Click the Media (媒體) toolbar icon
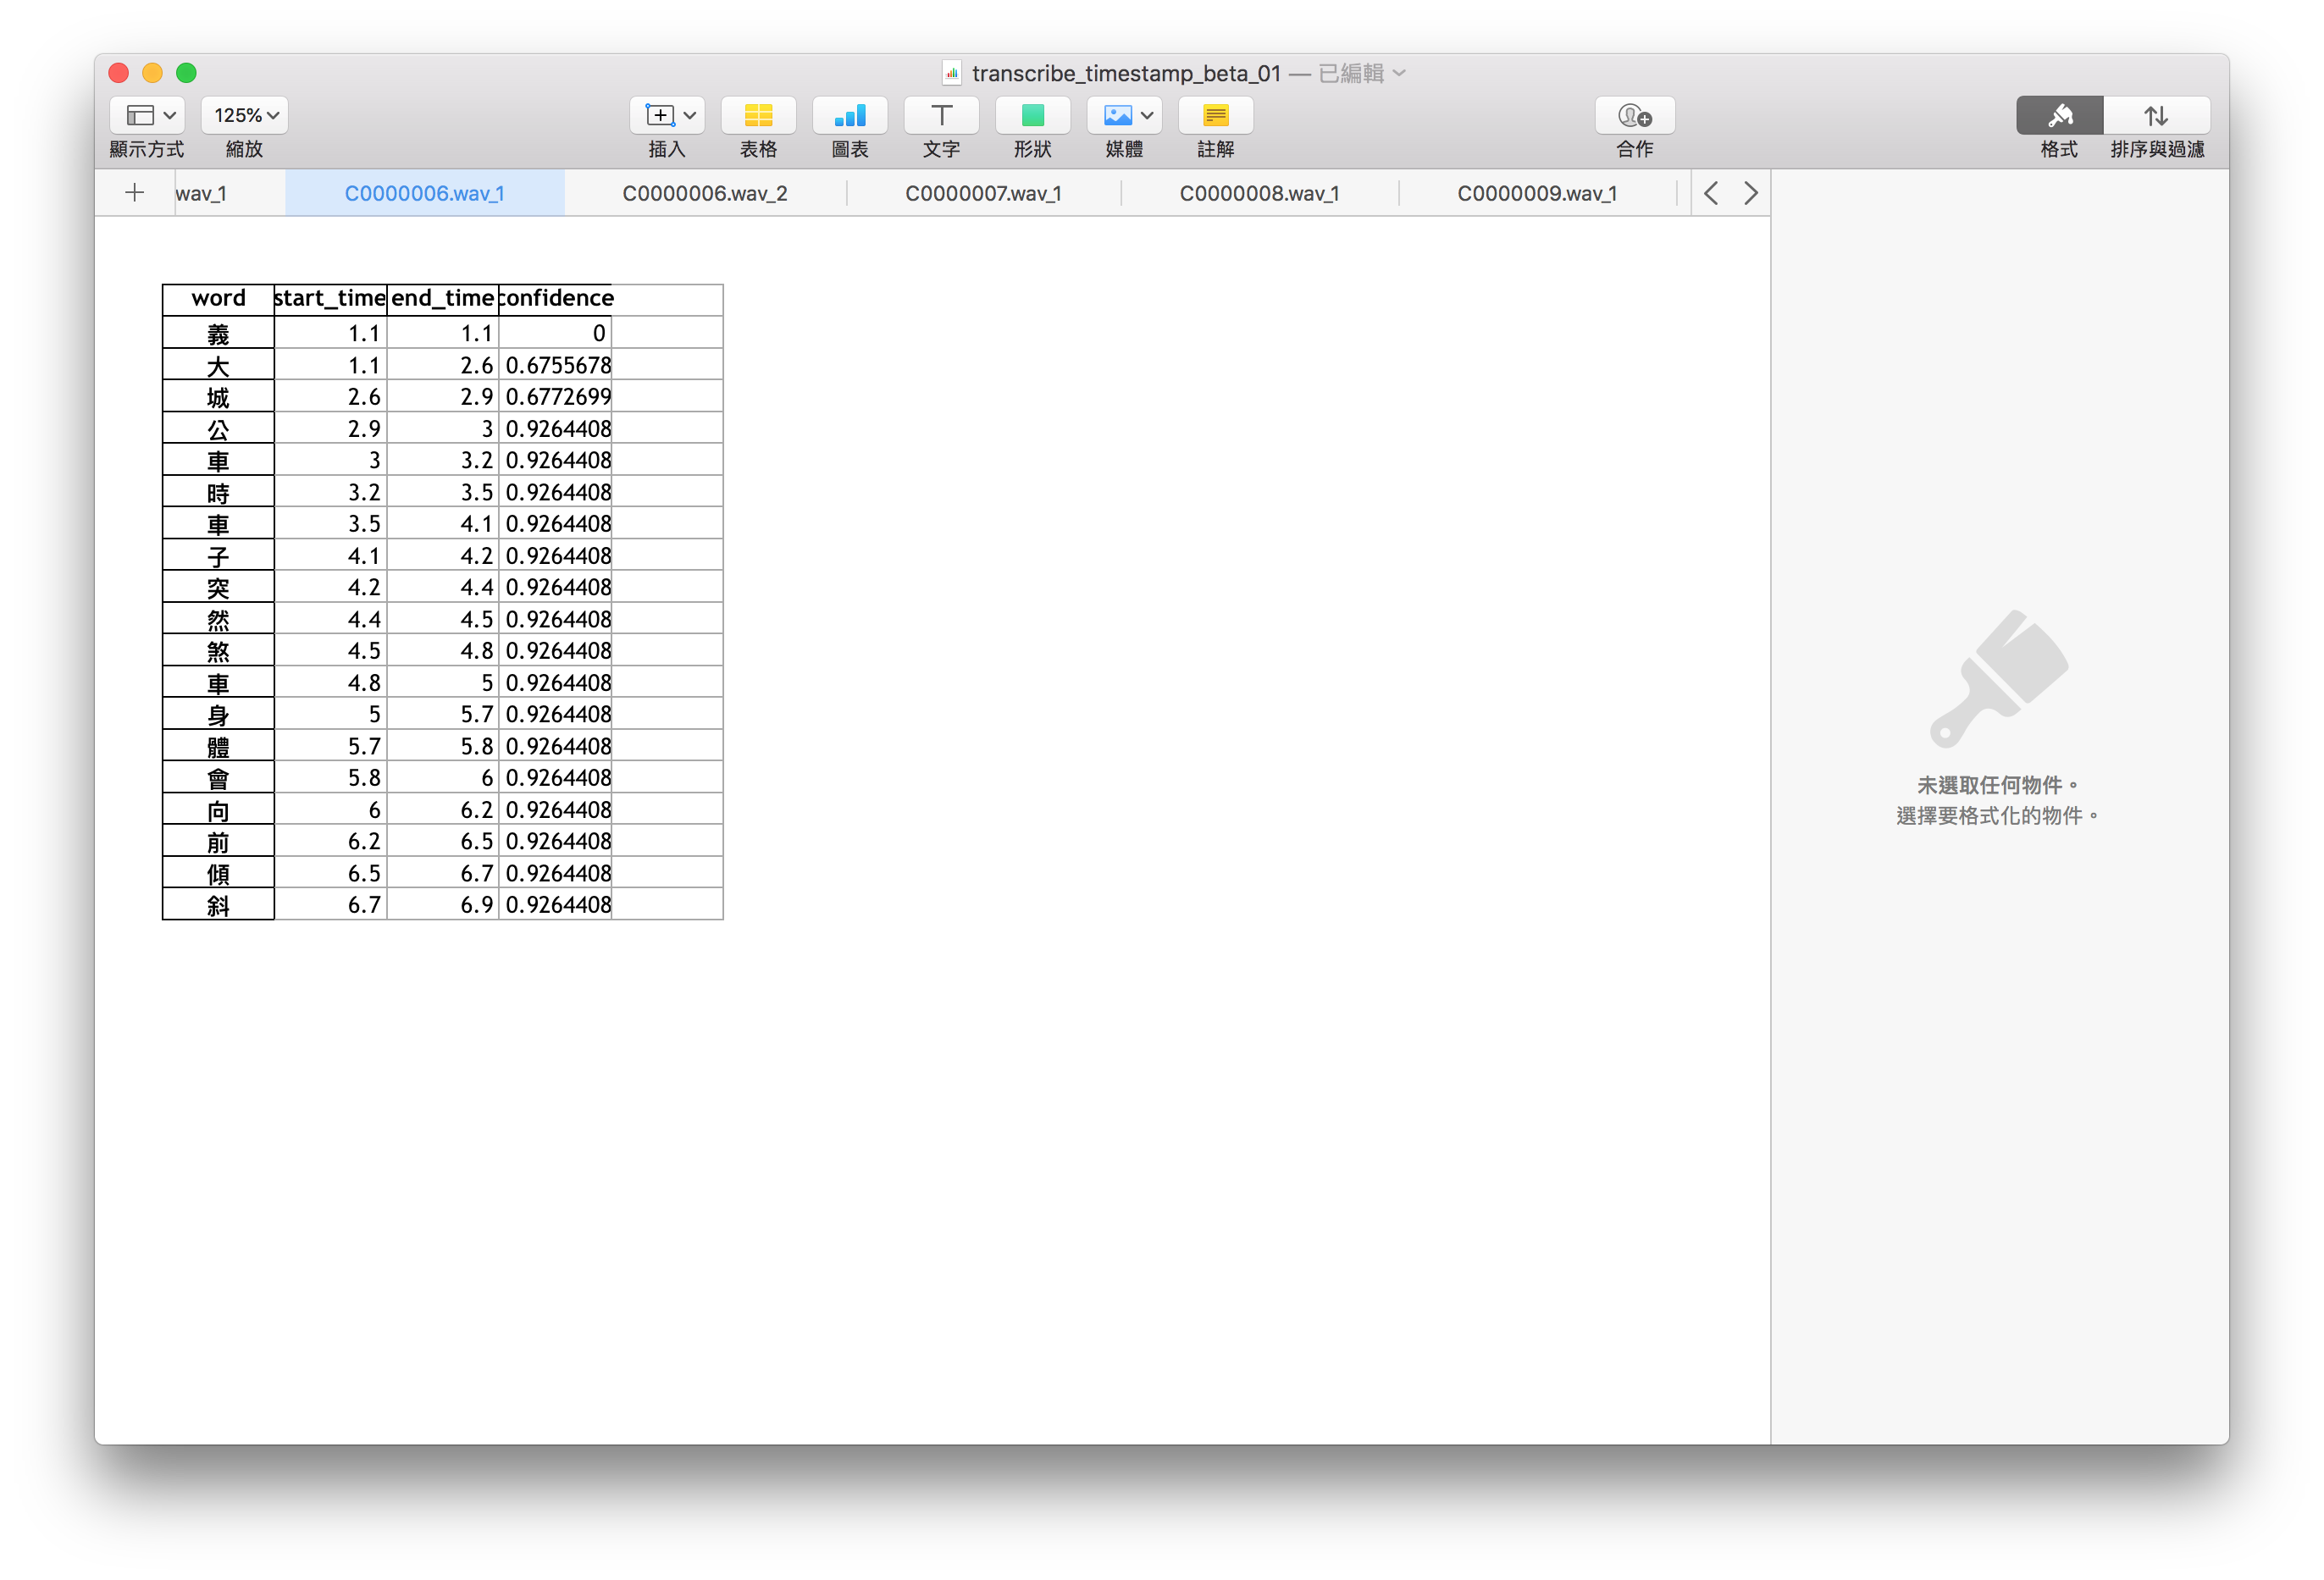 1124,115
